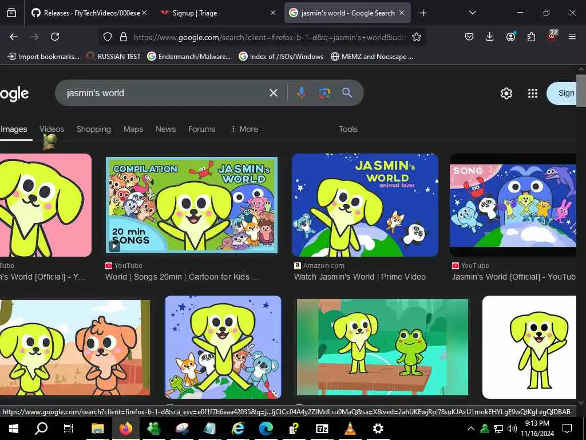Screen dimensions: 586x440
Task: Open Watch Jasmin's World Prime Video link
Action: (360, 277)
